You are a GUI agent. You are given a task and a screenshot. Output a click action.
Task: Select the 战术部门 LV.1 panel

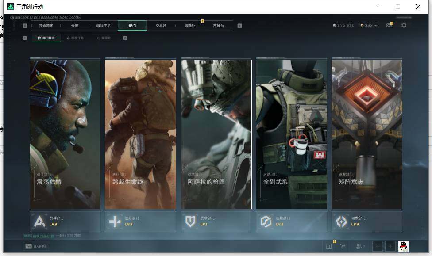(x=216, y=222)
